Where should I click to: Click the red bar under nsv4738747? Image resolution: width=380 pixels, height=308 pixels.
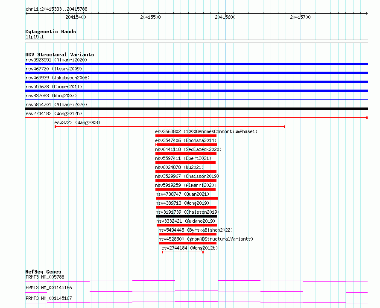click(x=187, y=198)
